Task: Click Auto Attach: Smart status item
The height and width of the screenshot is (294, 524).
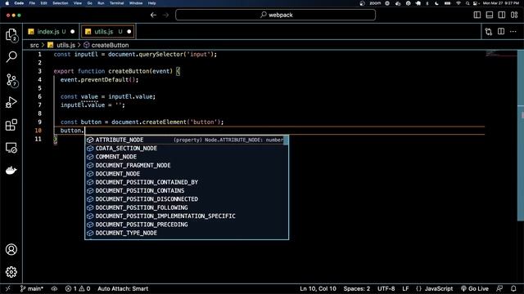Action: point(123,288)
